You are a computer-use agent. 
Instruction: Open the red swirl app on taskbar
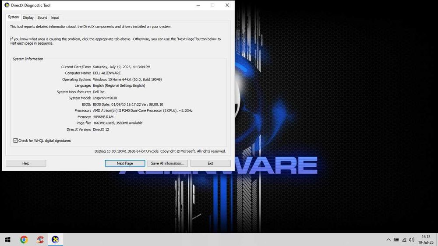coord(40,239)
